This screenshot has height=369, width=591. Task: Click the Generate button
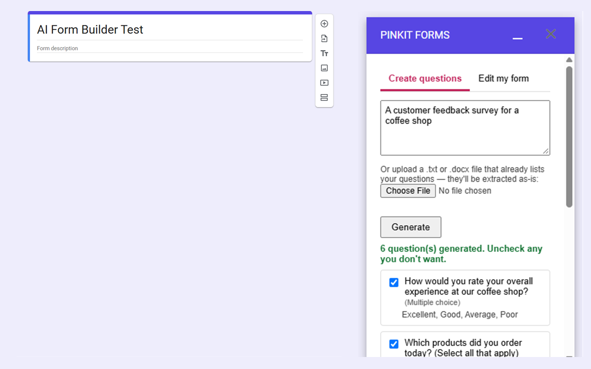410,227
